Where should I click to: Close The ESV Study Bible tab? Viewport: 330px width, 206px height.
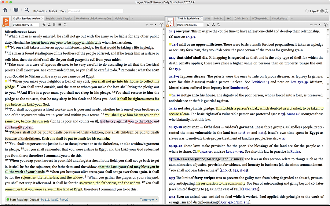click(201, 19)
